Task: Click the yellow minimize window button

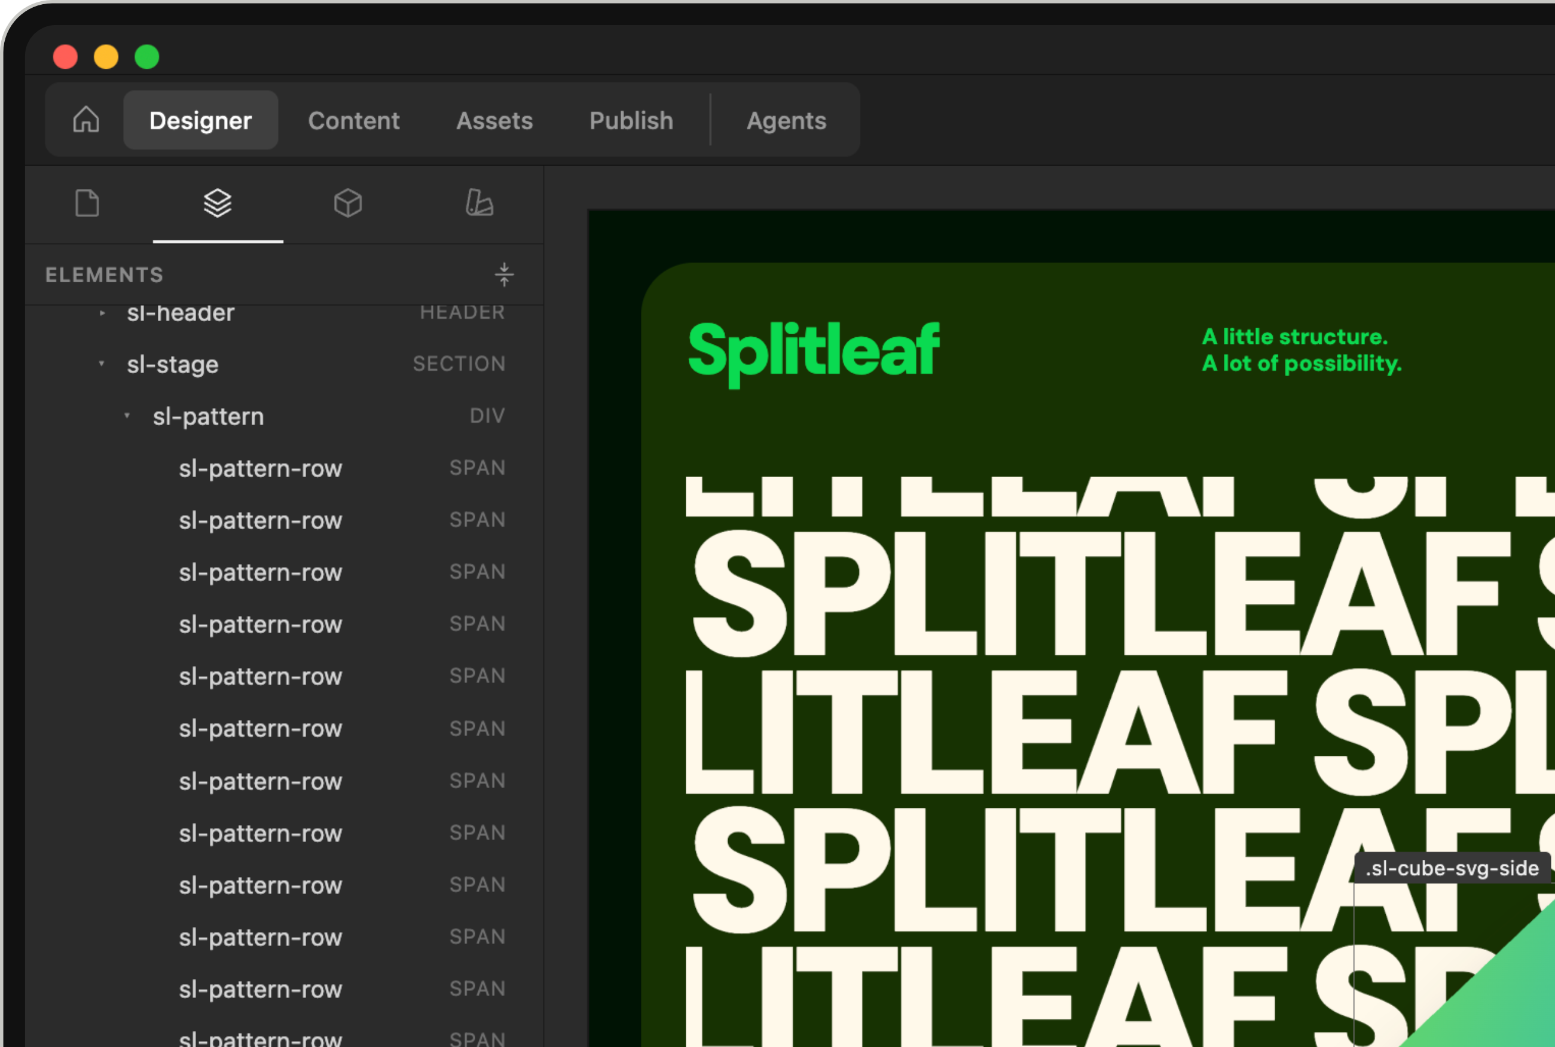Action: [x=106, y=57]
